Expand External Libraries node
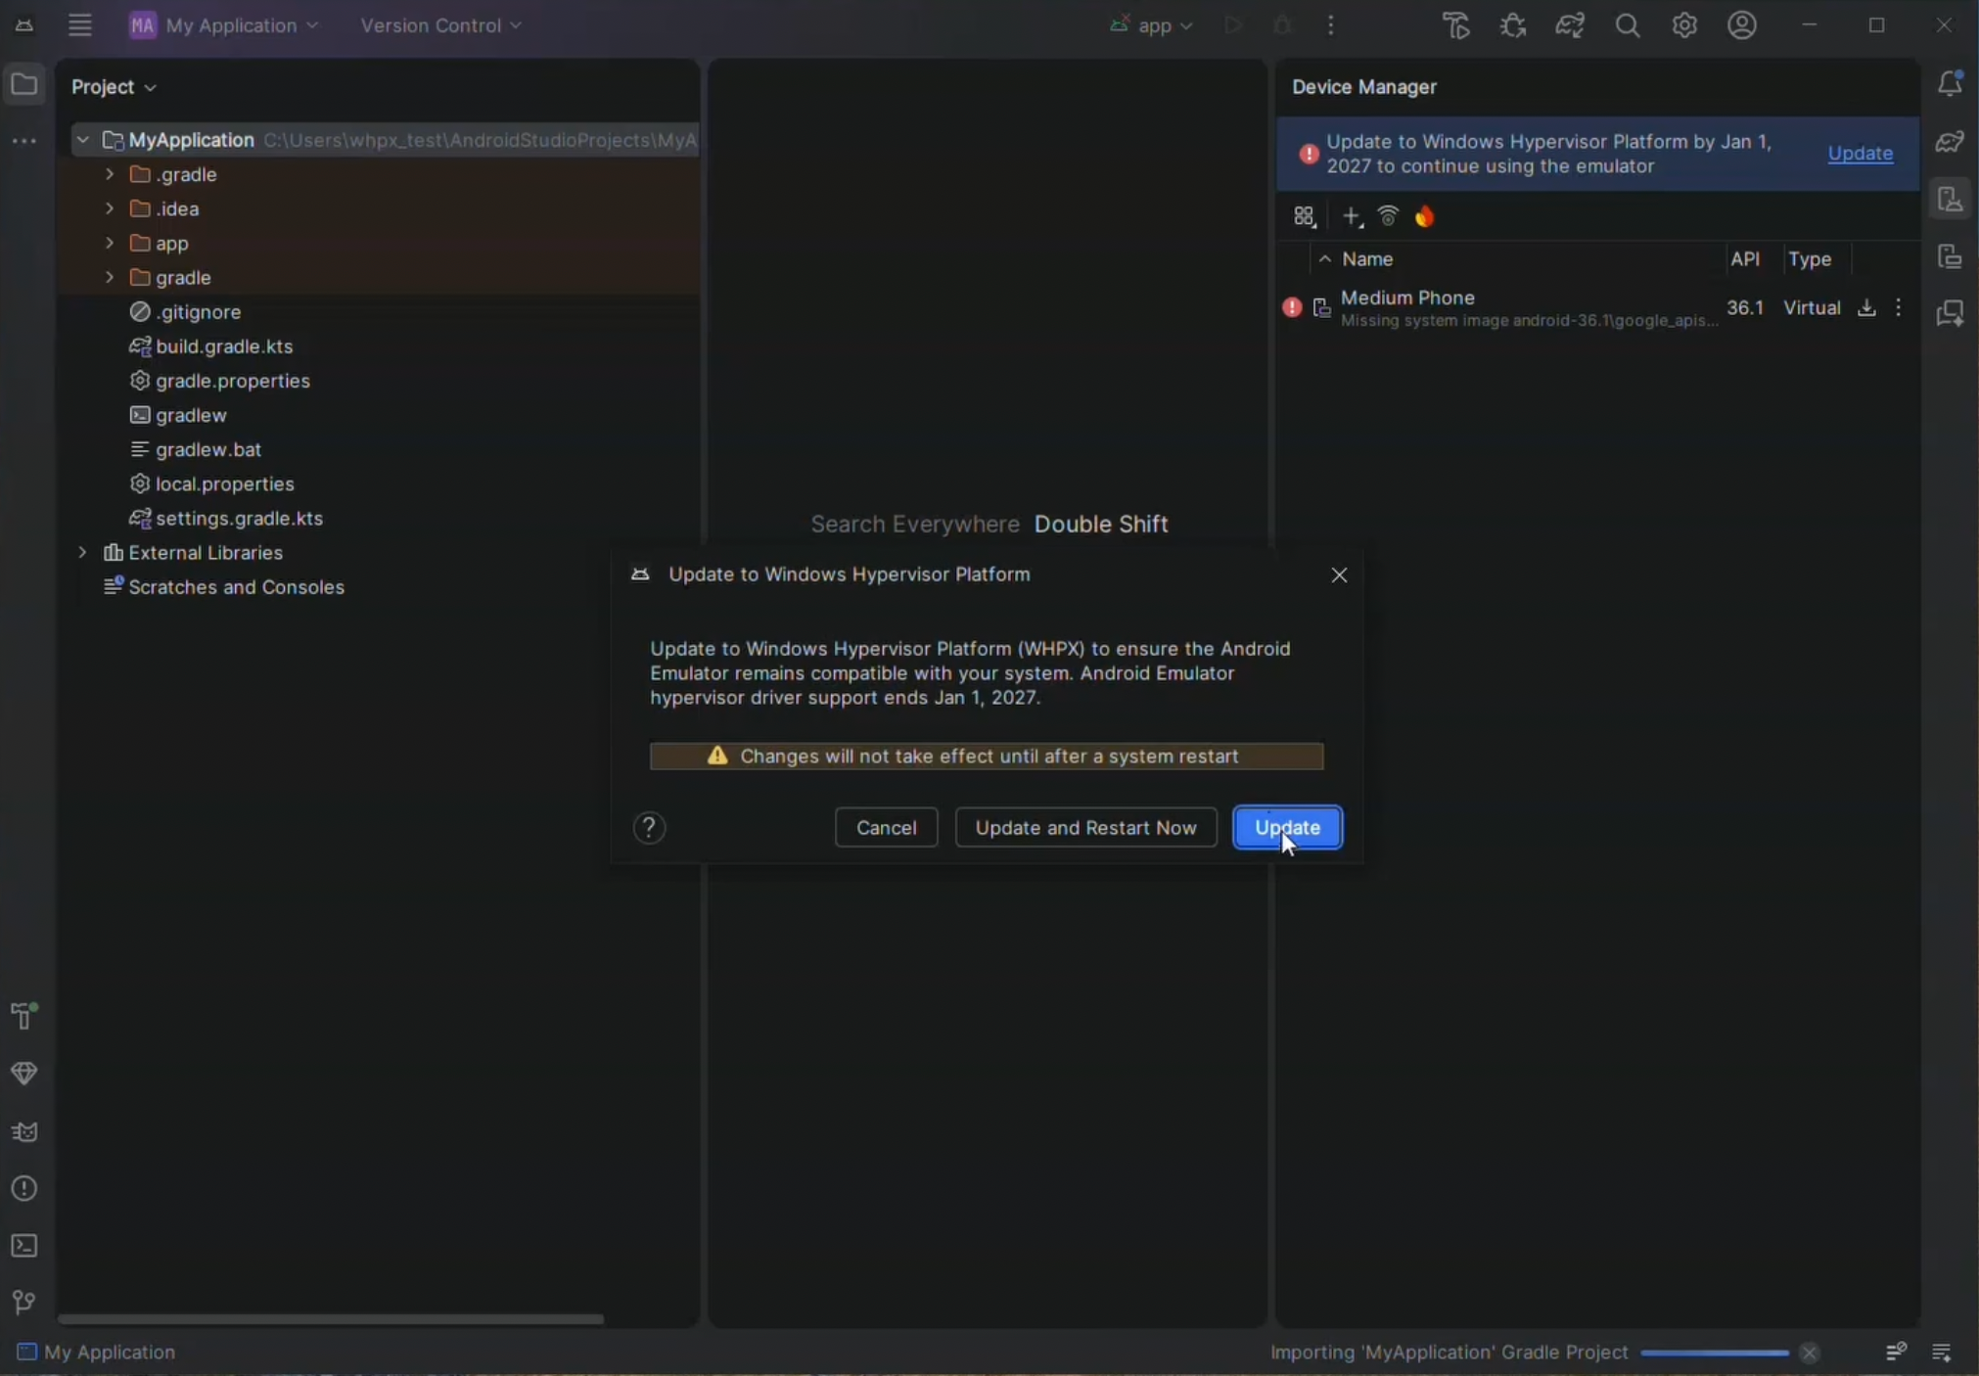 point(83,552)
